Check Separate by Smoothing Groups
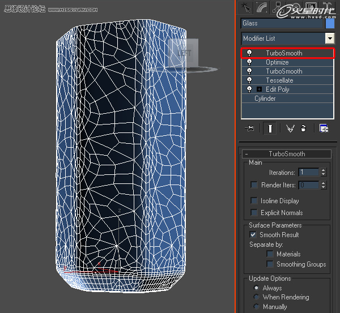The height and width of the screenshot is (313, 340). [270, 264]
